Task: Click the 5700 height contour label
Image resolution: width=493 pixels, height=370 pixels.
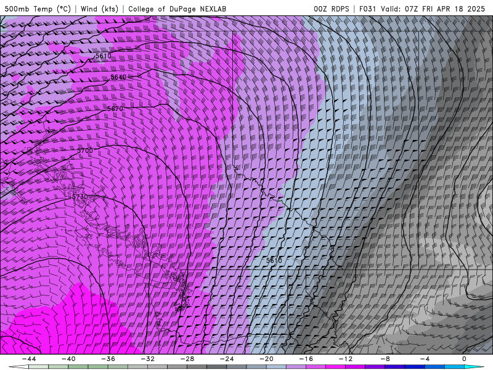Action: tap(85, 150)
